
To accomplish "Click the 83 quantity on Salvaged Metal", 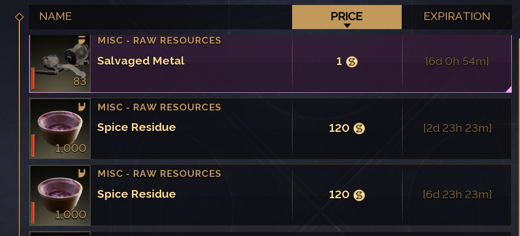I will [x=80, y=82].
